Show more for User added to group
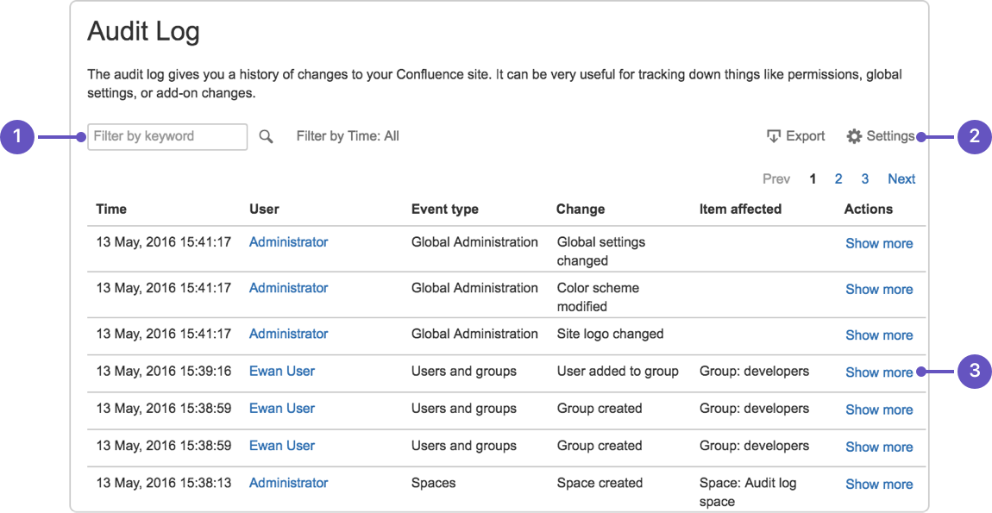Image resolution: width=992 pixels, height=513 pixels. tap(879, 372)
